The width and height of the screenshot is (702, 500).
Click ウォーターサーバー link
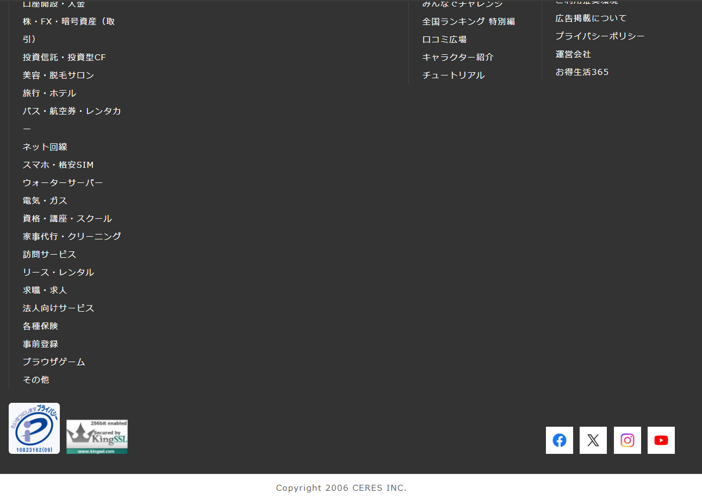63,183
